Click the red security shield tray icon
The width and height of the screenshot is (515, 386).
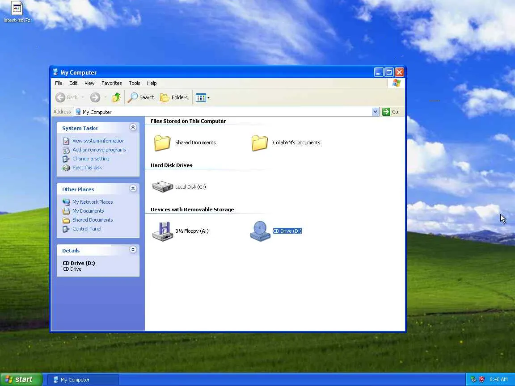point(482,379)
